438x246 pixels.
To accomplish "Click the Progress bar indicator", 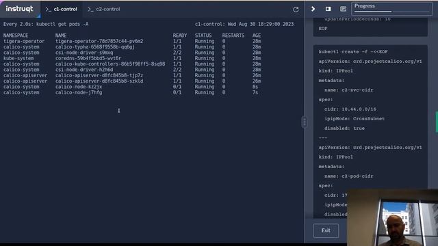I will pos(392,8).
